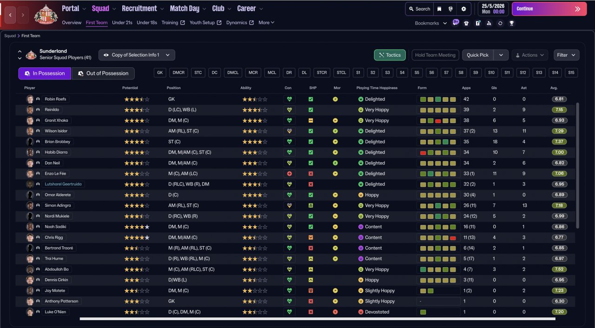Screen dimensions: 595x328
Task: Click the Quick Pick button
Action: tap(477, 55)
